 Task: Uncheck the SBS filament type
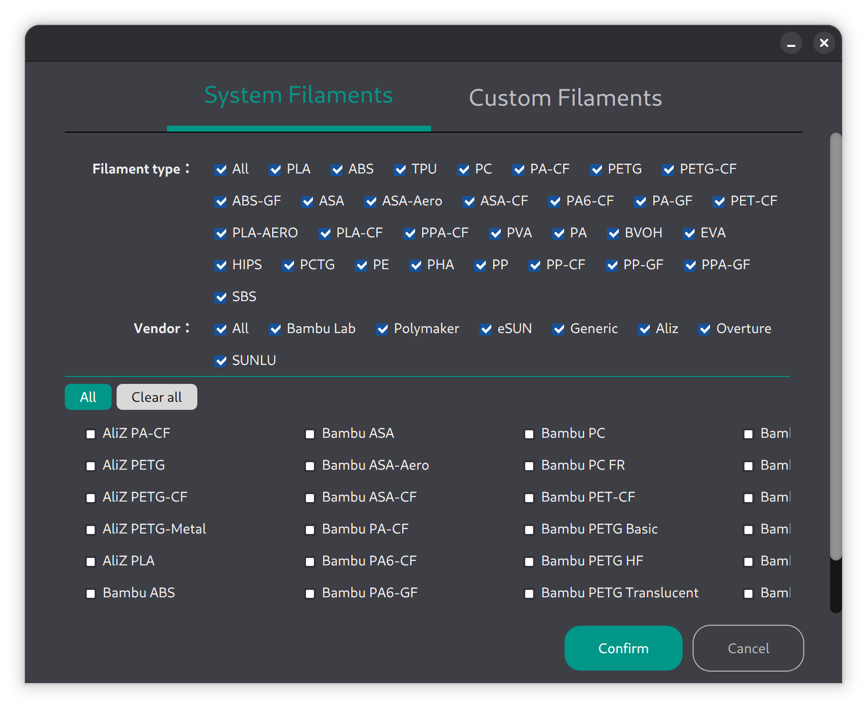click(221, 297)
